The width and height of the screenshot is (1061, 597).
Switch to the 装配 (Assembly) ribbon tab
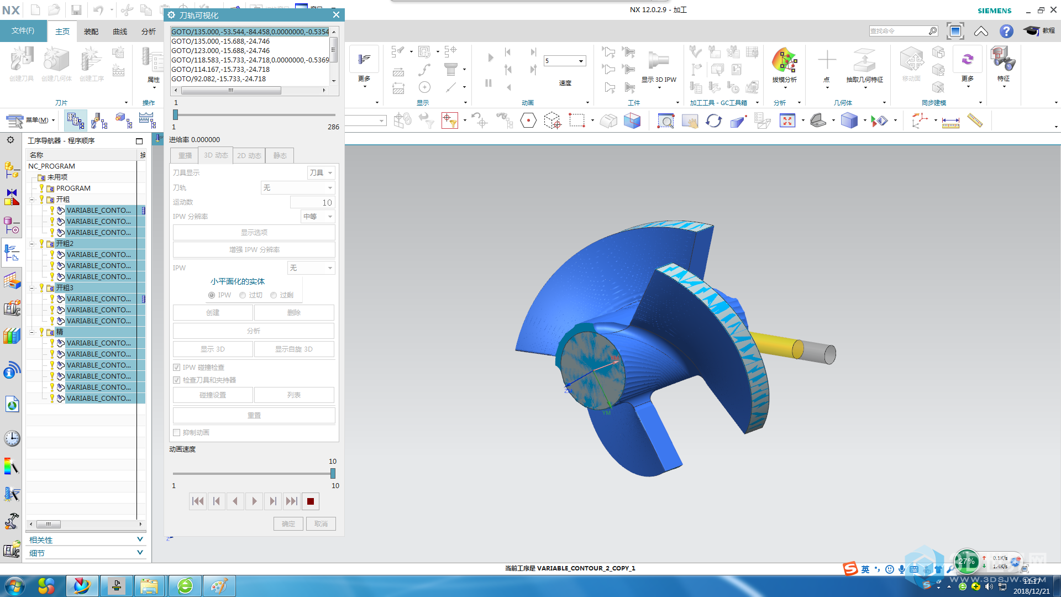click(x=91, y=32)
